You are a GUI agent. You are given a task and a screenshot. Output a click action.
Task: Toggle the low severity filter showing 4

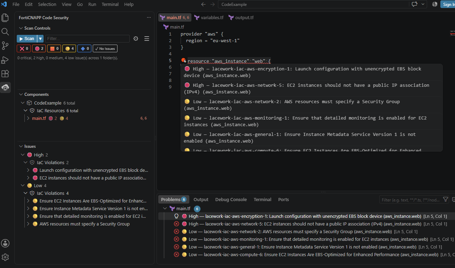pyautogui.click(x=69, y=48)
